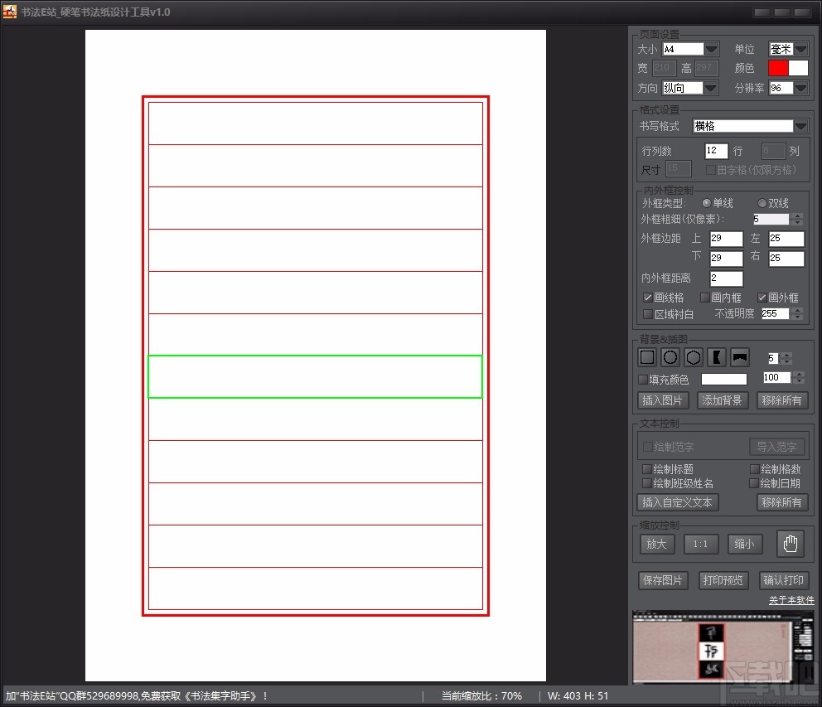Open 关于本软件 link
Image resolution: width=822 pixels, height=707 pixels.
click(x=791, y=600)
